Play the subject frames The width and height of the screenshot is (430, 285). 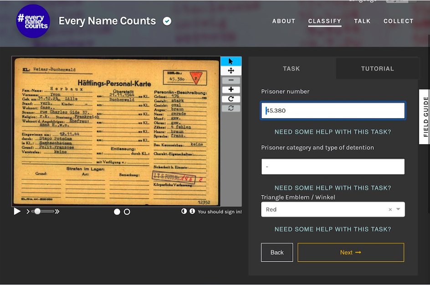17,211
